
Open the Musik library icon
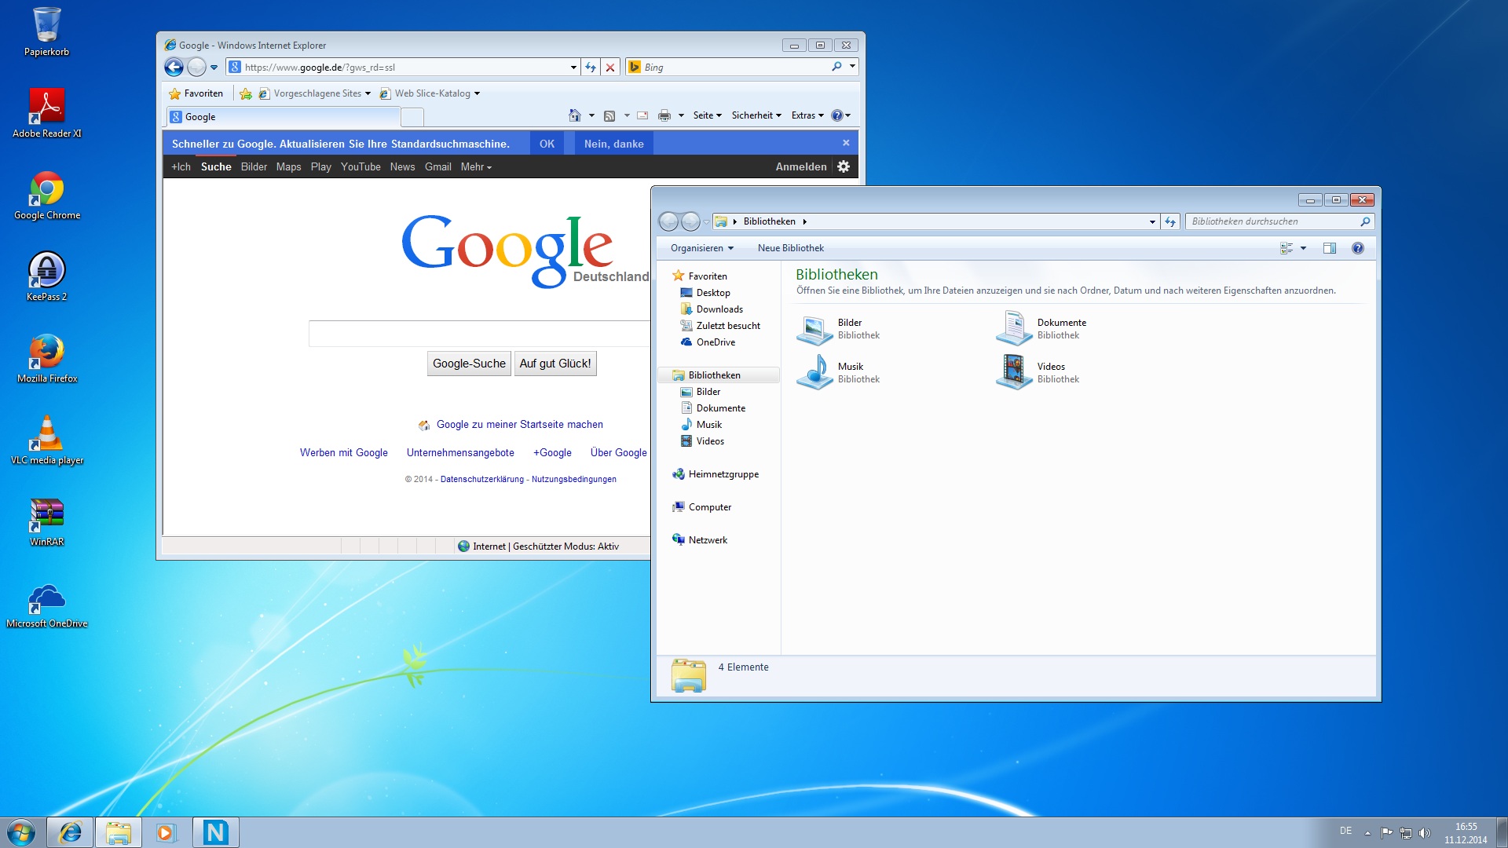[x=815, y=372]
